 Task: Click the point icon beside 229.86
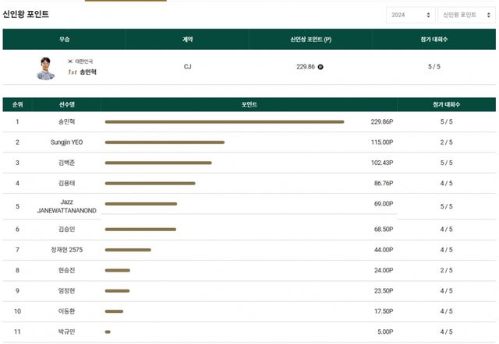click(320, 67)
